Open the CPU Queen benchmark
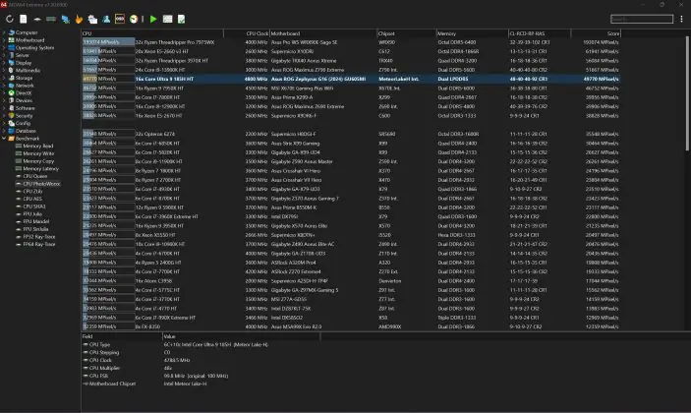Screen dimensions: 691x413 [x=34, y=176]
